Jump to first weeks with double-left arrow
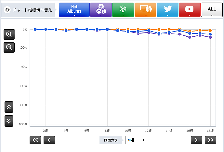The height and width of the screenshot is (152, 224). pyautogui.click(x=35, y=140)
